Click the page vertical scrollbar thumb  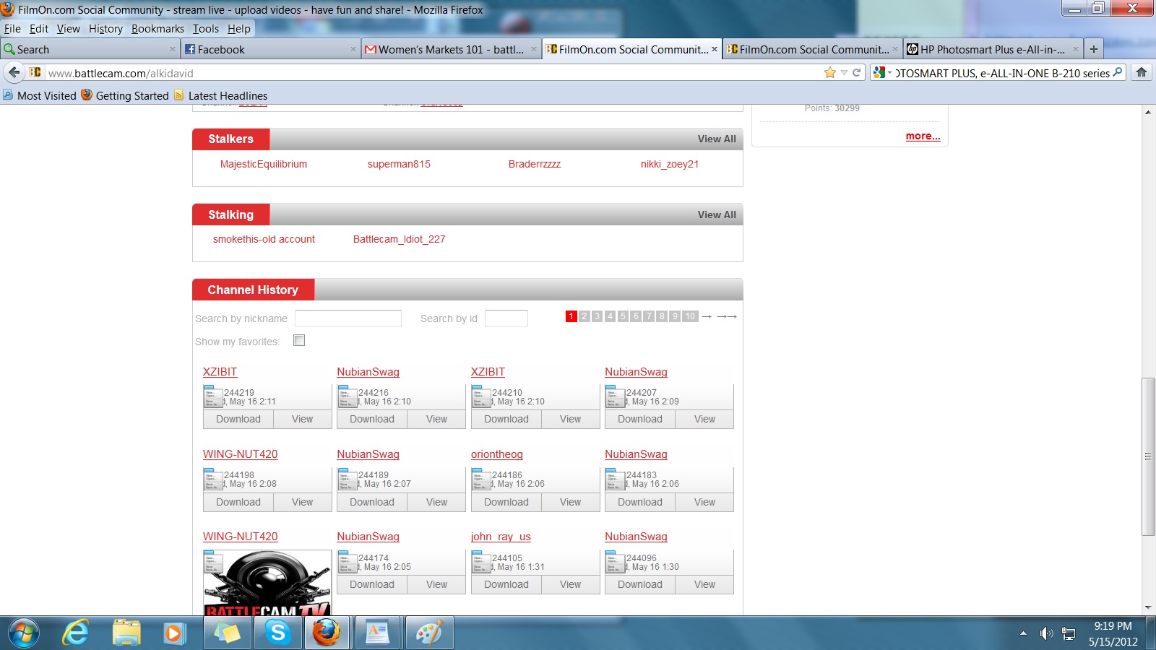point(1148,456)
